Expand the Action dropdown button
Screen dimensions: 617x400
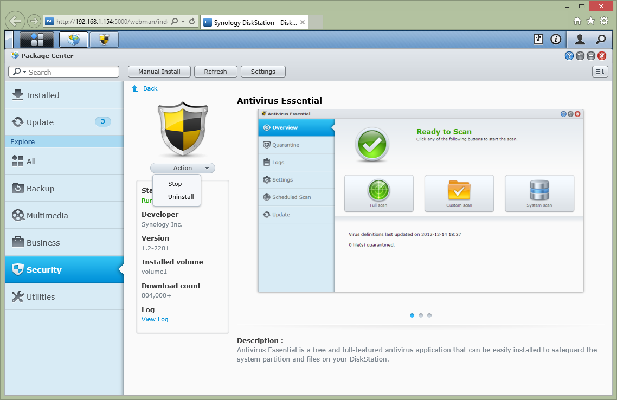(183, 168)
